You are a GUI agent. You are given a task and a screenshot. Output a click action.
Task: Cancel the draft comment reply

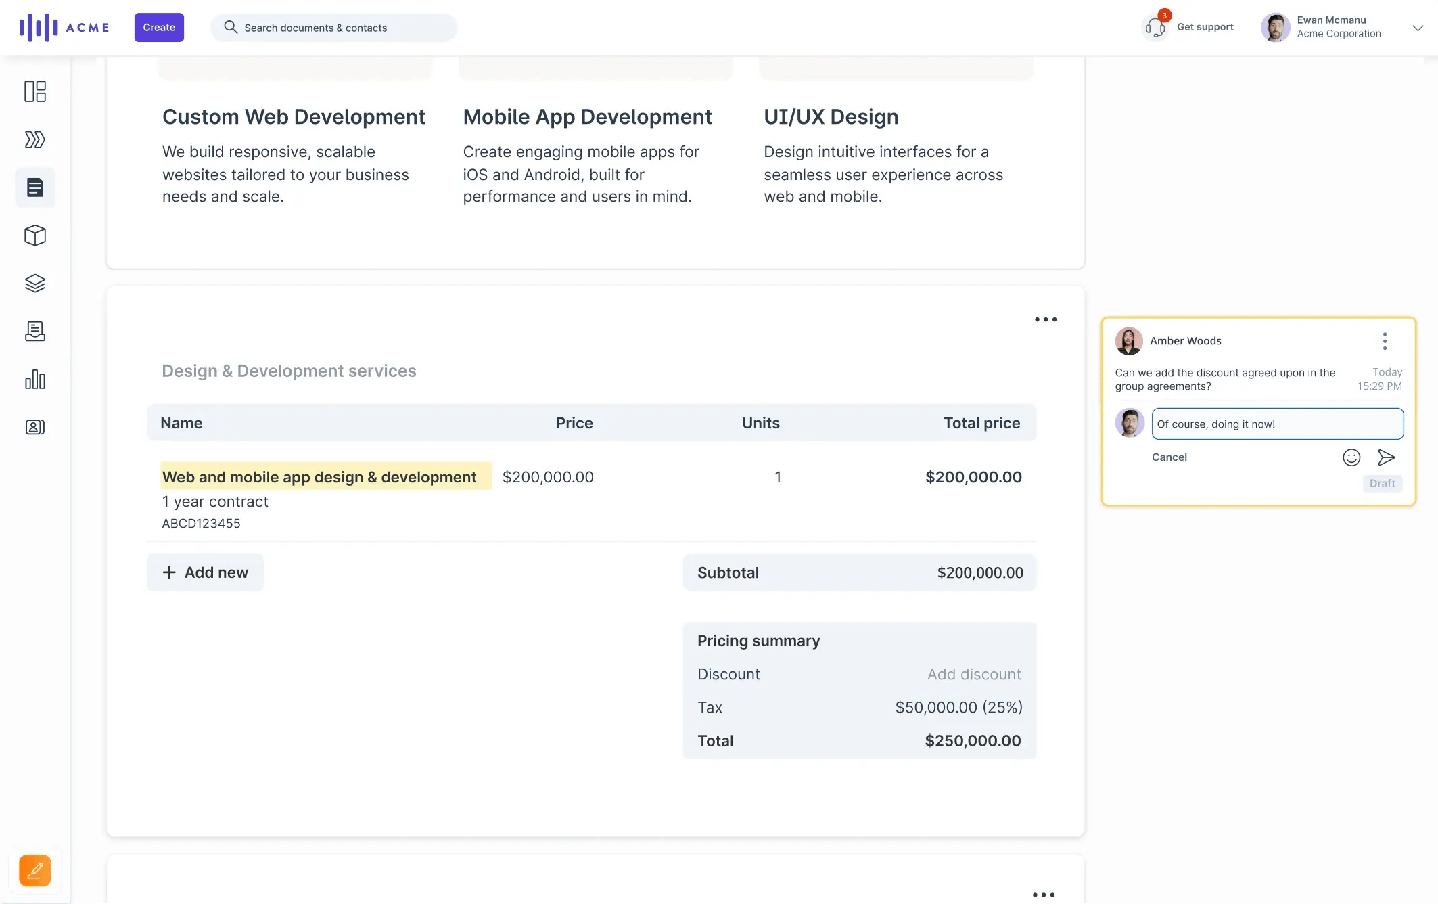pyautogui.click(x=1169, y=457)
